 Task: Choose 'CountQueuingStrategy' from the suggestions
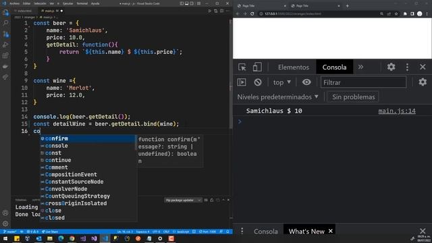[88, 196]
